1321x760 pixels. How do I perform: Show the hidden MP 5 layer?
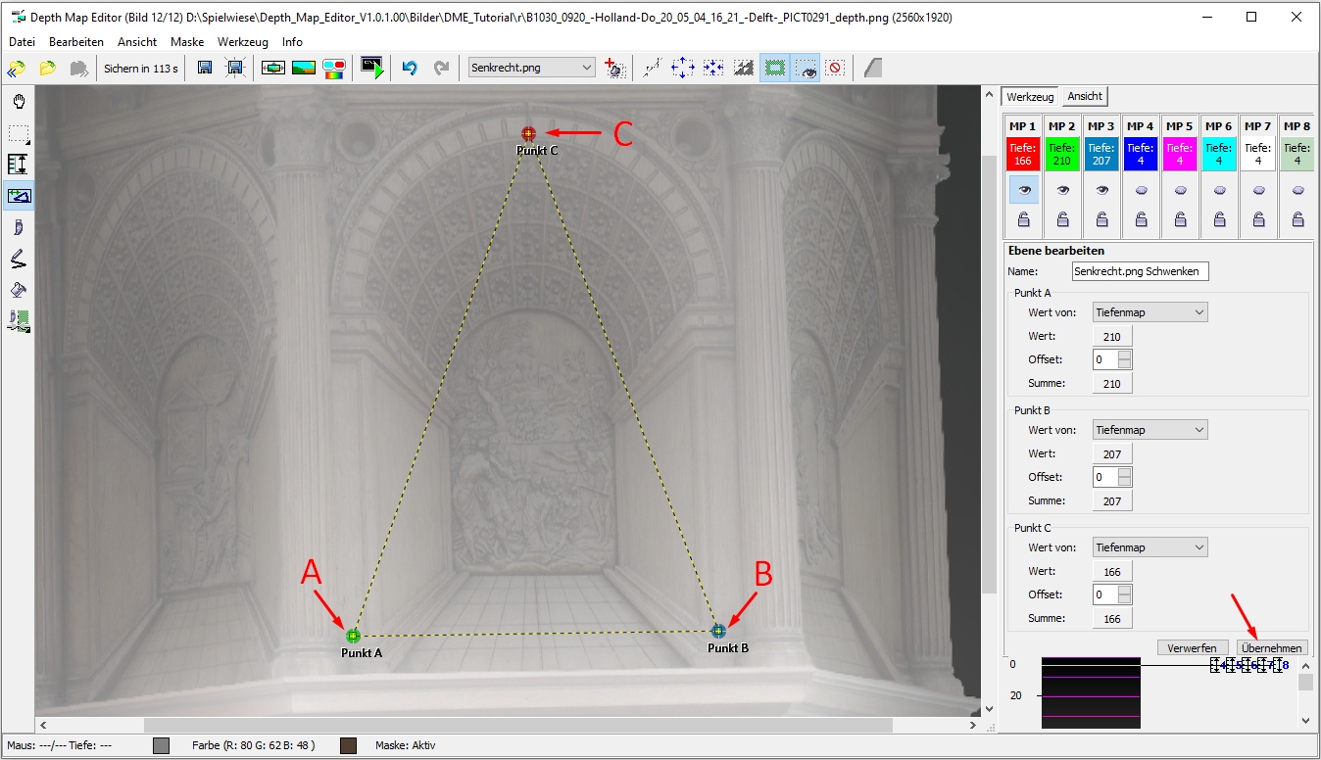pos(1180,190)
